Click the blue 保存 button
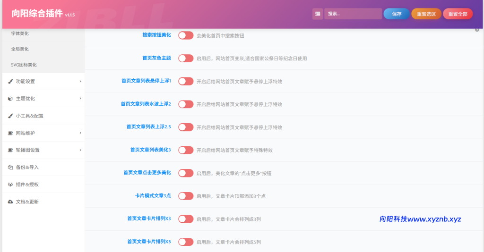The image size is (484, 252). tap(397, 14)
